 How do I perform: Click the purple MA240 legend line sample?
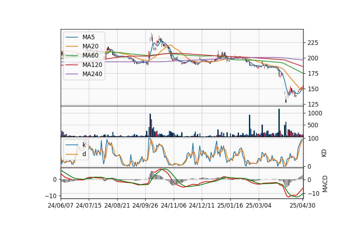[72, 74]
